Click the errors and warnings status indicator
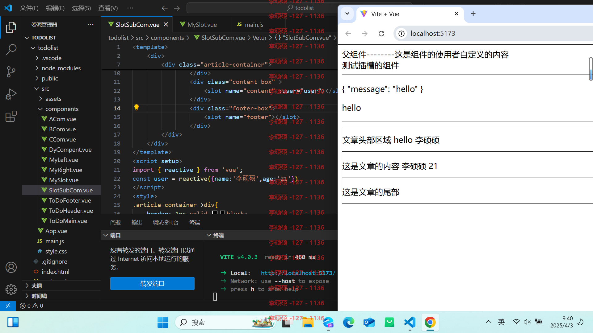The height and width of the screenshot is (333, 593). pyautogui.click(x=32, y=306)
